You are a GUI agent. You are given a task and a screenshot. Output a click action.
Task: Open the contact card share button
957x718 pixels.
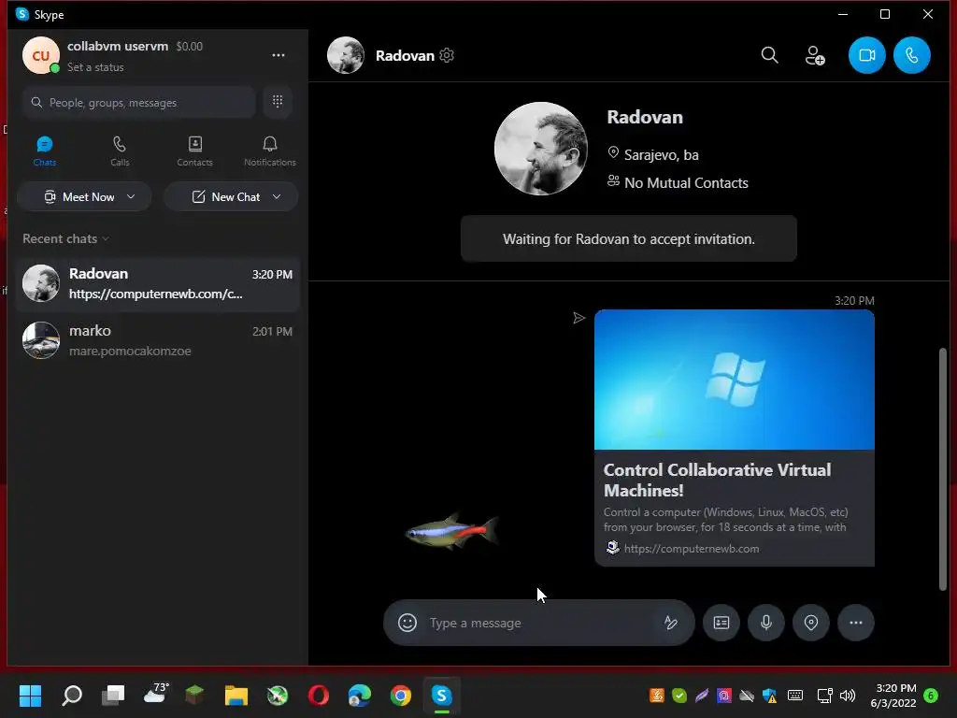(x=721, y=623)
